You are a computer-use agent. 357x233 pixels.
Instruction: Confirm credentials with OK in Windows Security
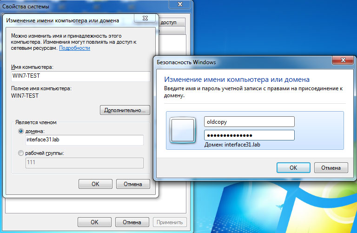[x=293, y=168]
